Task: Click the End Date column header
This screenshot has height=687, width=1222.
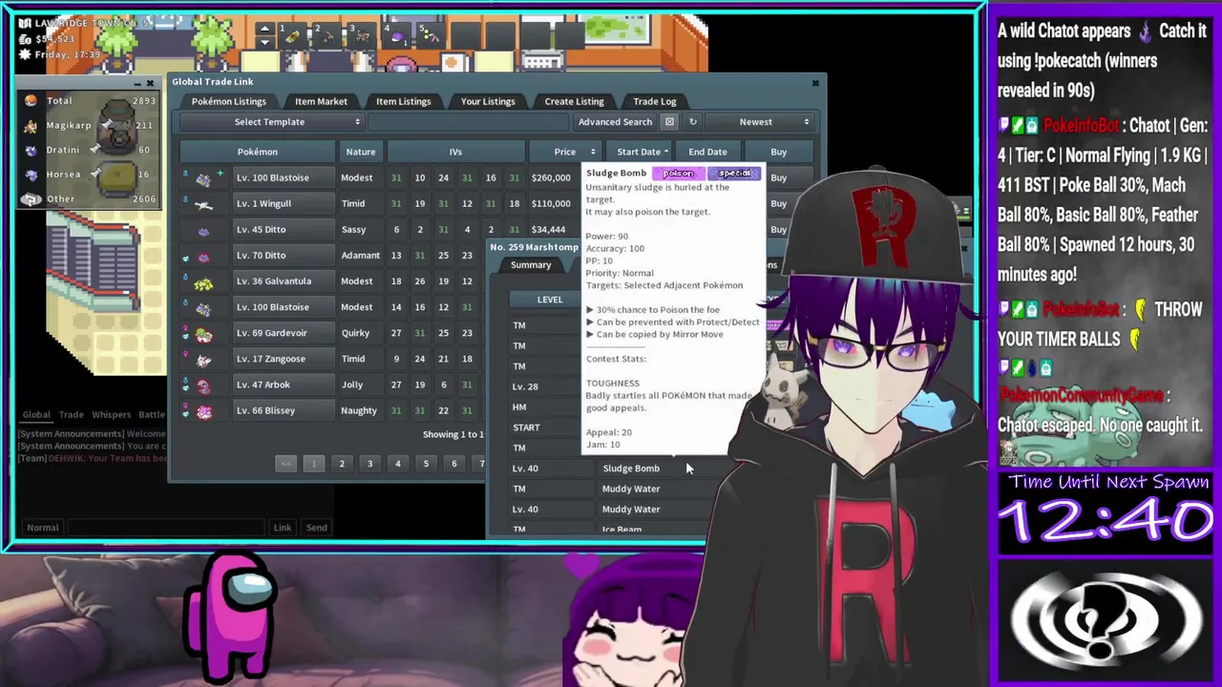Action: pos(707,152)
